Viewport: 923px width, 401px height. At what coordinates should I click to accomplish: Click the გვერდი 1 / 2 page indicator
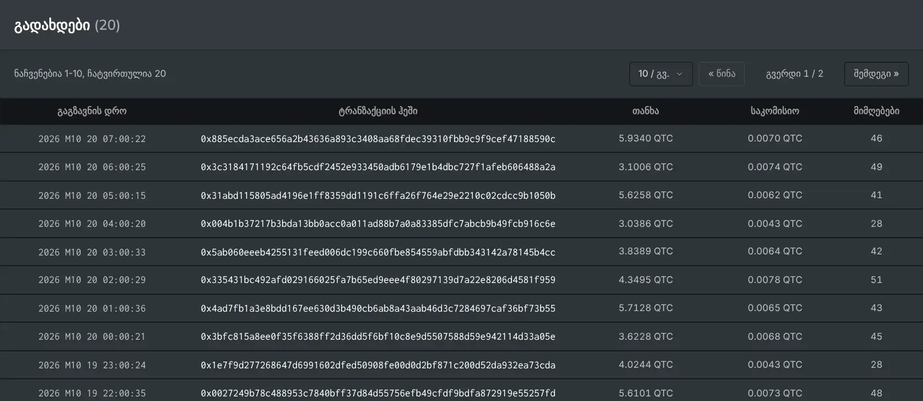[x=795, y=74]
